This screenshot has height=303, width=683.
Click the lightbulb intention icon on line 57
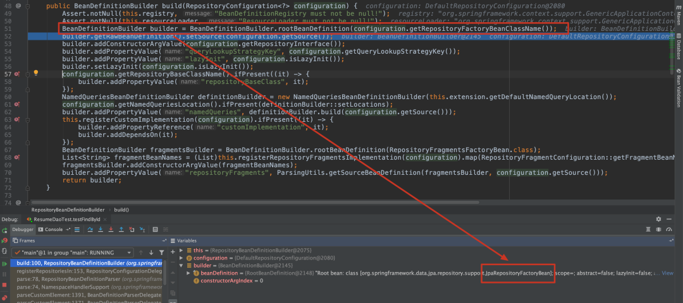(x=35, y=73)
